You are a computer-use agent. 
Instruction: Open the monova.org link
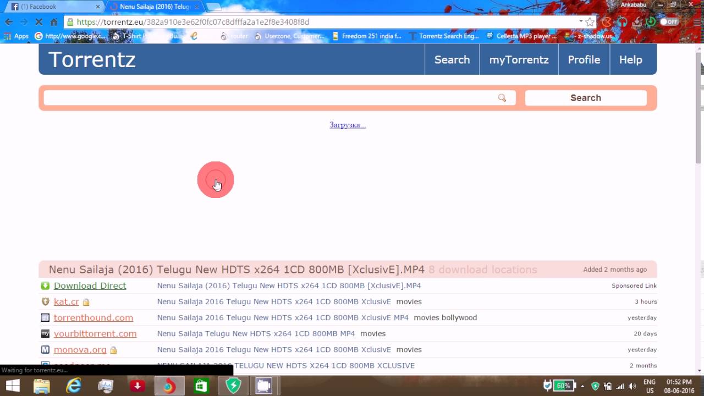coord(80,349)
